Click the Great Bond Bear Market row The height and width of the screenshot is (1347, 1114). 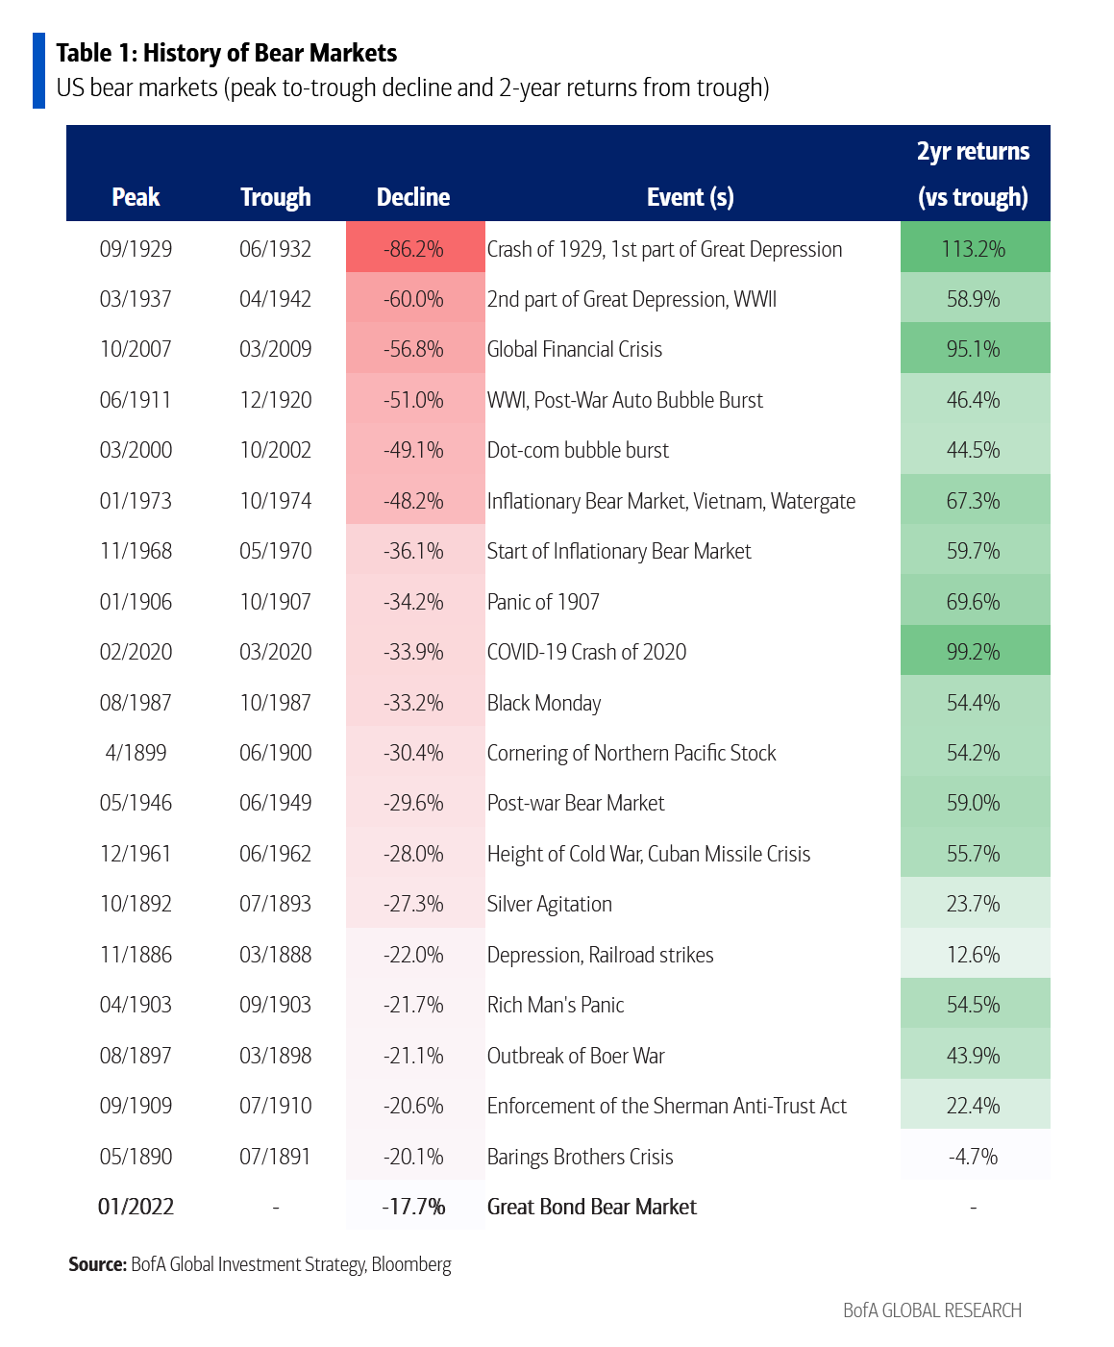point(557,1206)
